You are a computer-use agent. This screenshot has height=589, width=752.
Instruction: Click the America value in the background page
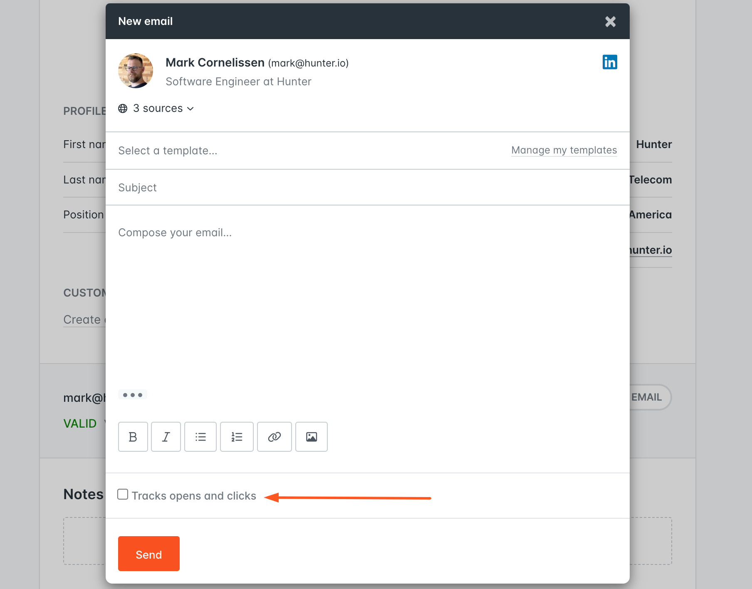click(x=651, y=215)
